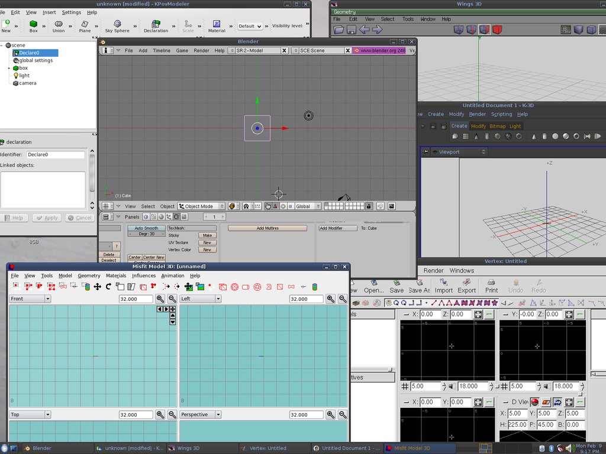Click the Add Multires button

coord(267,228)
